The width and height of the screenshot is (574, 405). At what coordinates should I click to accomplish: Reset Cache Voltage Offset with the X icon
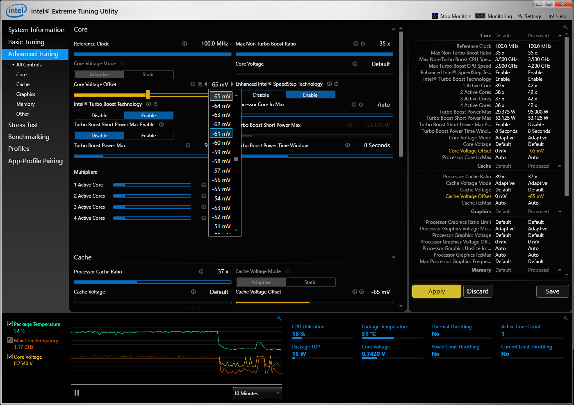pyautogui.click(x=361, y=292)
